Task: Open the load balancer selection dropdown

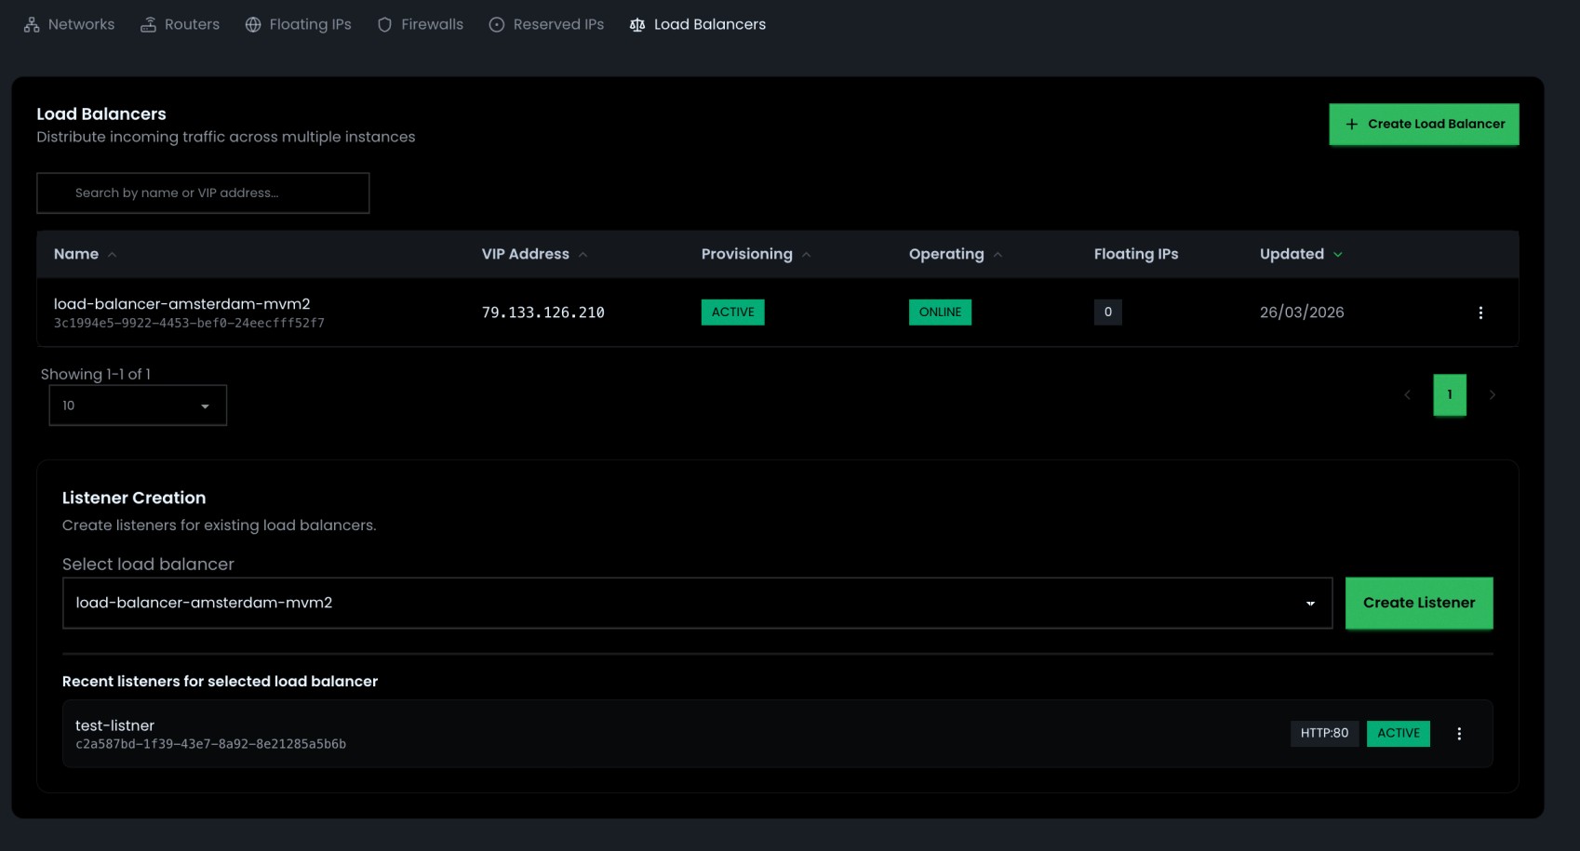Action: (x=1311, y=603)
